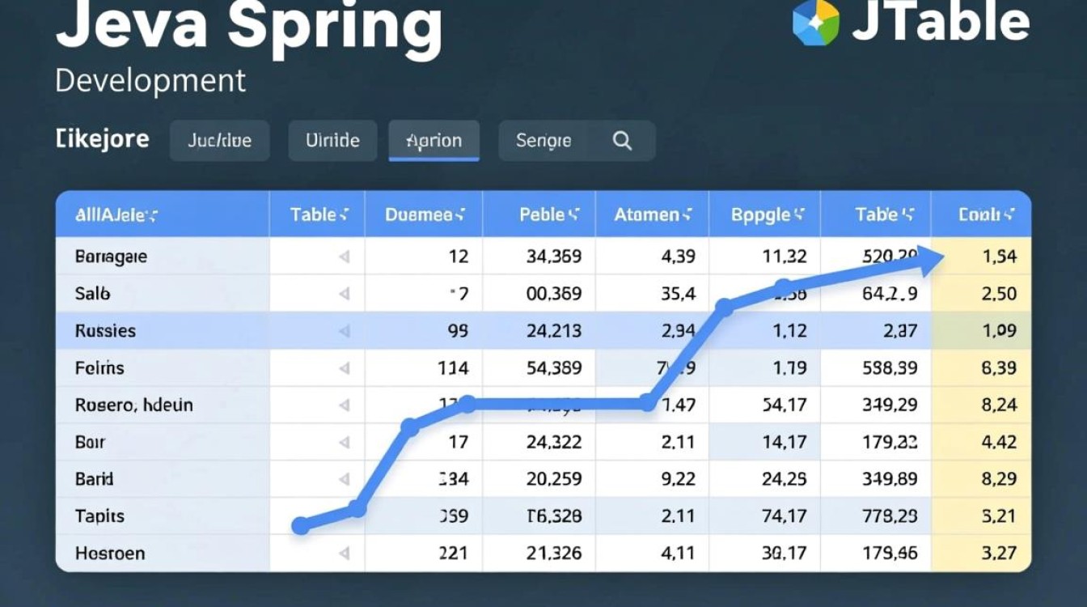Expand the Boir row triangle arrow
The image size is (1087, 607).
pyautogui.click(x=344, y=443)
